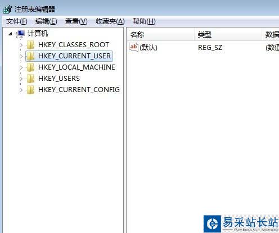Viewport: 279px width, 233px height.
Task: Expand the HKEY_CURRENT_CONFIG key
Action: pos(21,90)
